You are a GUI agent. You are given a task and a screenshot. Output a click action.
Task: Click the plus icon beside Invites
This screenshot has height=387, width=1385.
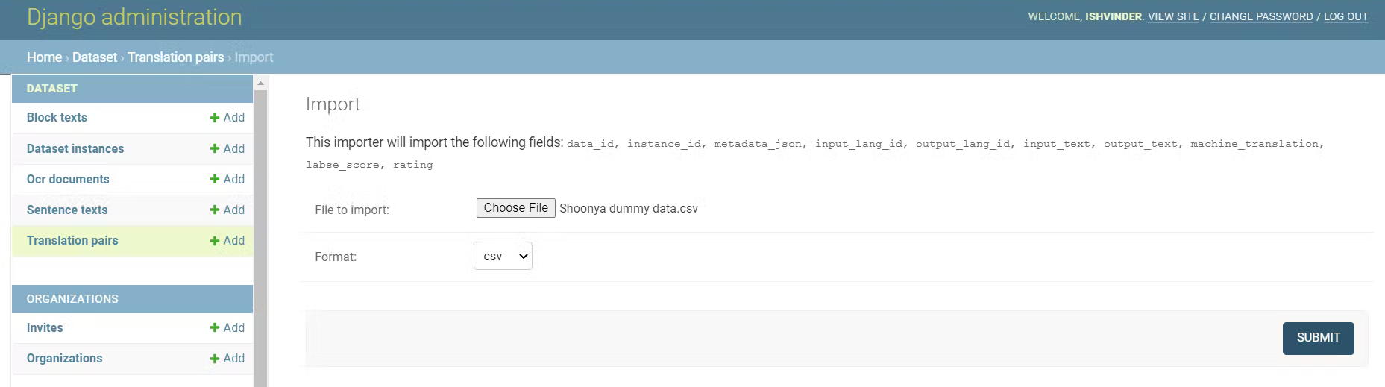[215, 328]
